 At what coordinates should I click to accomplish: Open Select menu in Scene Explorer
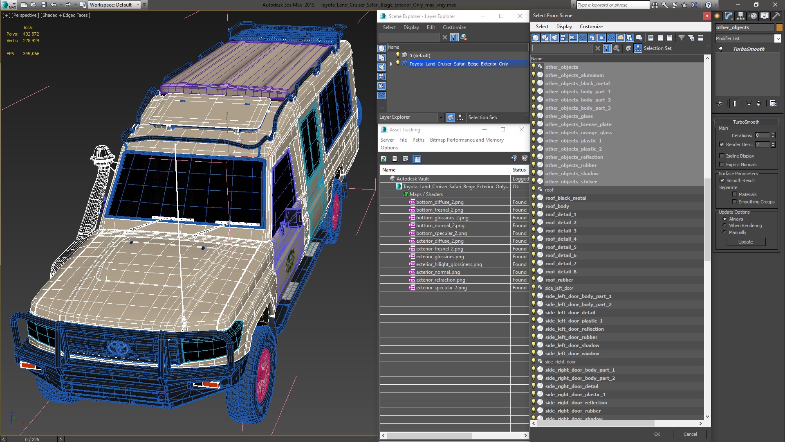pyautogui.click(x=389, y=27)
